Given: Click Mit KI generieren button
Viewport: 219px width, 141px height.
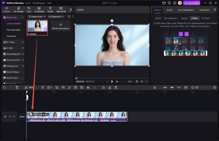Looking at the screenshot, I should [x=60, y=26].
